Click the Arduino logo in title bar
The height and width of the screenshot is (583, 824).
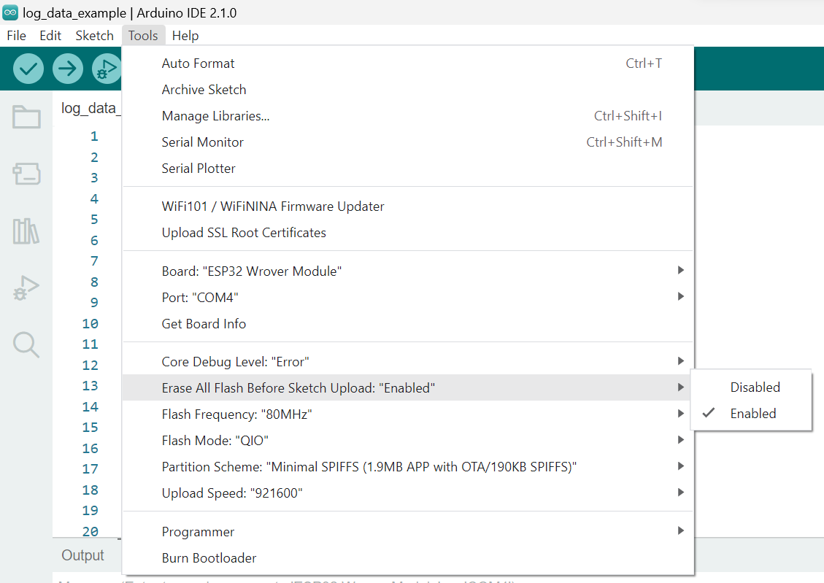point(10,12)
